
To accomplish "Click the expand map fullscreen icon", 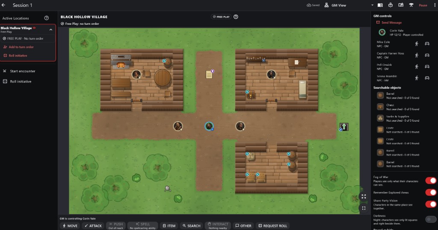I will (x=364, y=197).
